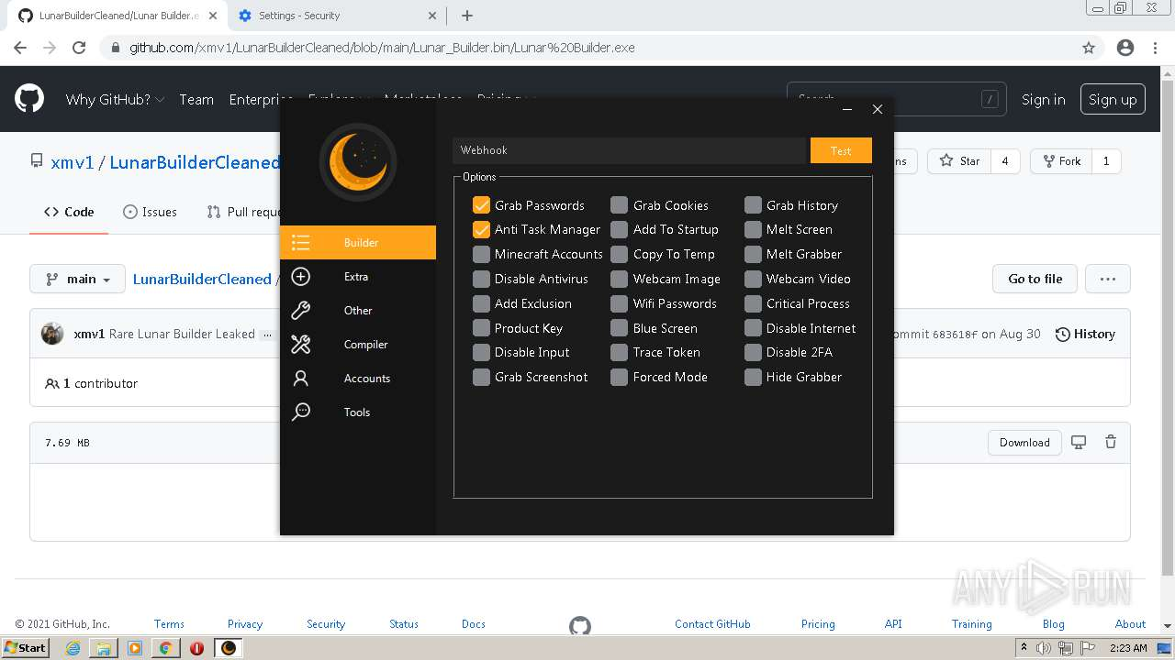Select the Builder list icon in sidebar
Viewport: 1175px width, 660px height.
301,243
